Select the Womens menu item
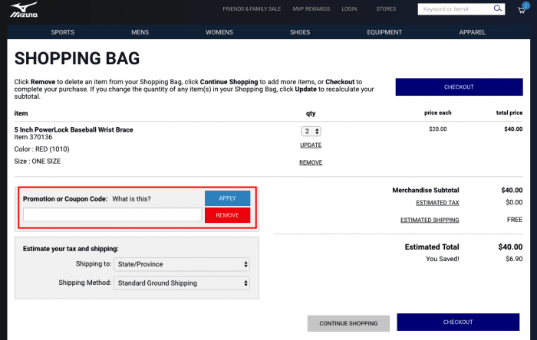 click(219, 32)
